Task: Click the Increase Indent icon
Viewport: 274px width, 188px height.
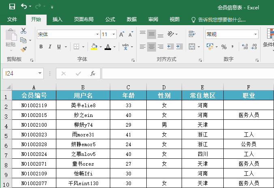Action: (180, 47)
